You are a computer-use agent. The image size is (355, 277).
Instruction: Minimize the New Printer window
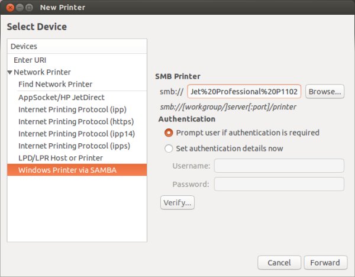[x=20, y=8]
